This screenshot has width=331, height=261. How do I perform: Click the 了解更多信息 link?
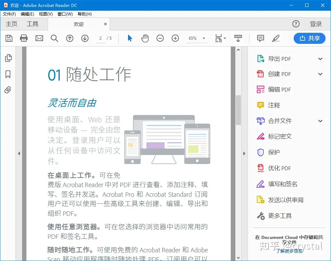pyautogui.click(x=289, y=251)
